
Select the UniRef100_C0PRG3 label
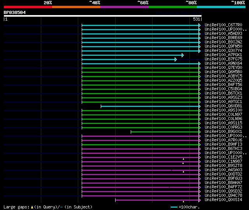223,127
